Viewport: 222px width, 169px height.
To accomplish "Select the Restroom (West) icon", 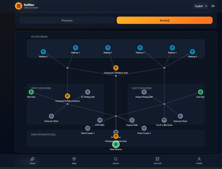I will pyautogui.click(x=51, y=116).
